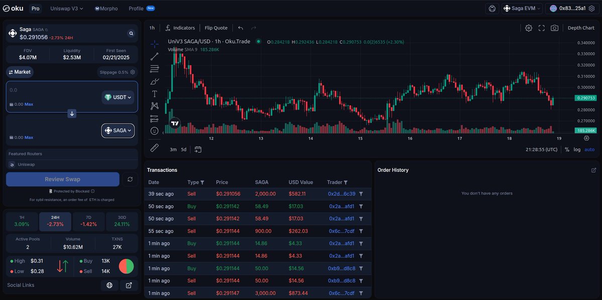Open the emoji icons tool
This screenshot has height=300, width=602.
[x=154, y=131]
